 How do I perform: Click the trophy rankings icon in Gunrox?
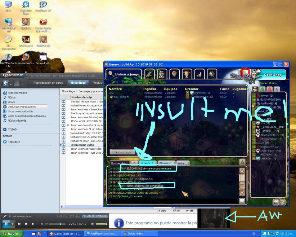pos(187,74)
